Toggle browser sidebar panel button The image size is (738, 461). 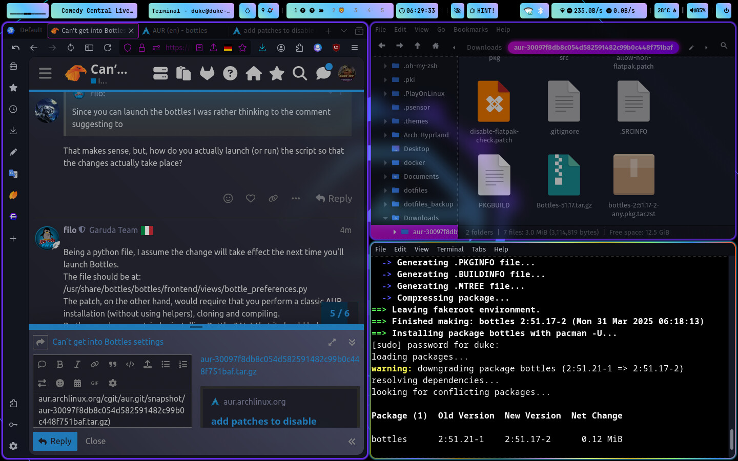tap(89, 48)
